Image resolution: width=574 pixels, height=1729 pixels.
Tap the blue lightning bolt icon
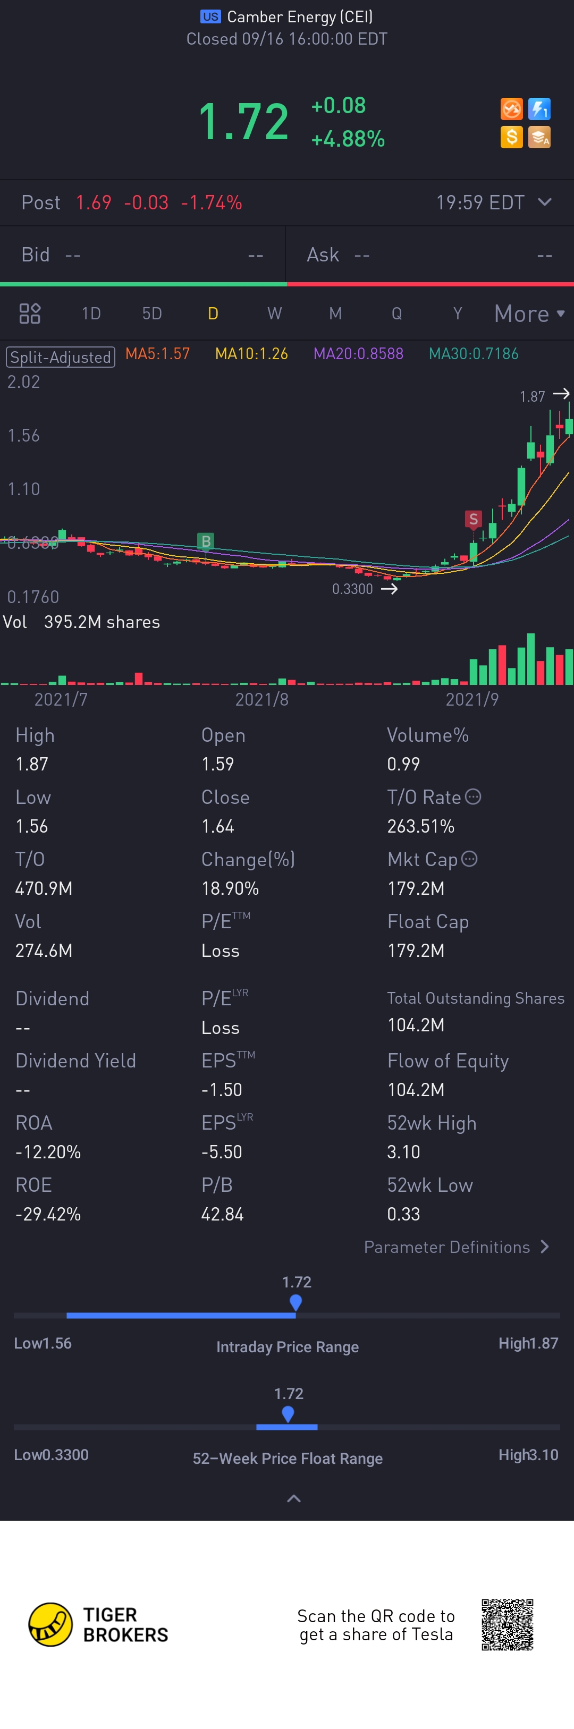(539, 109)
